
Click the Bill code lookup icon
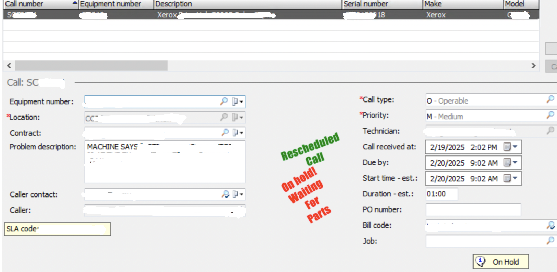550,225
